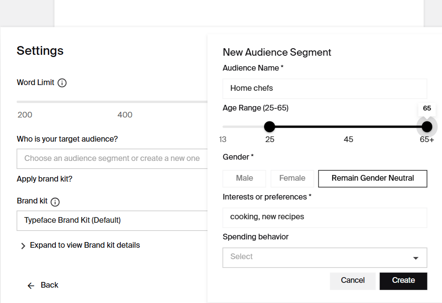This screenshot has width=442, height=303.
Task: Select Female gender option
Action: point(292,178)
